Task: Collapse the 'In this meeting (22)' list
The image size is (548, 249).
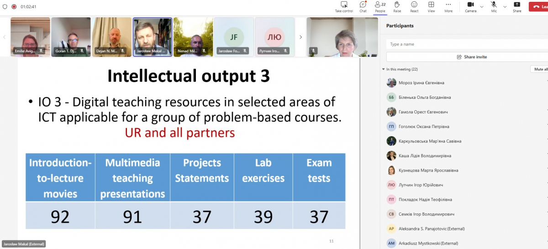Action: pyautogui.click(x=384, y=69)
